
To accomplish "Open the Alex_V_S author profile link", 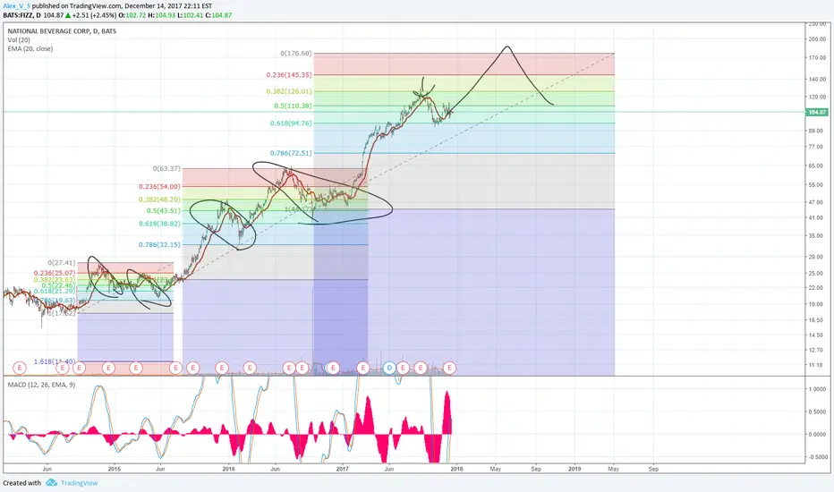I will click(x=16, y=6).
